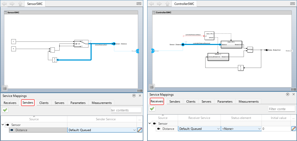Select unit delay block in ControllerSWC diagram
This screenshot has height=141, width=297.
point(241,68)
